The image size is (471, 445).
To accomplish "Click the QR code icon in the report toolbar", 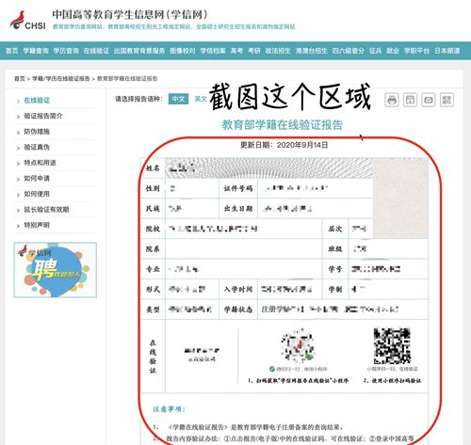I will [447, 101].
